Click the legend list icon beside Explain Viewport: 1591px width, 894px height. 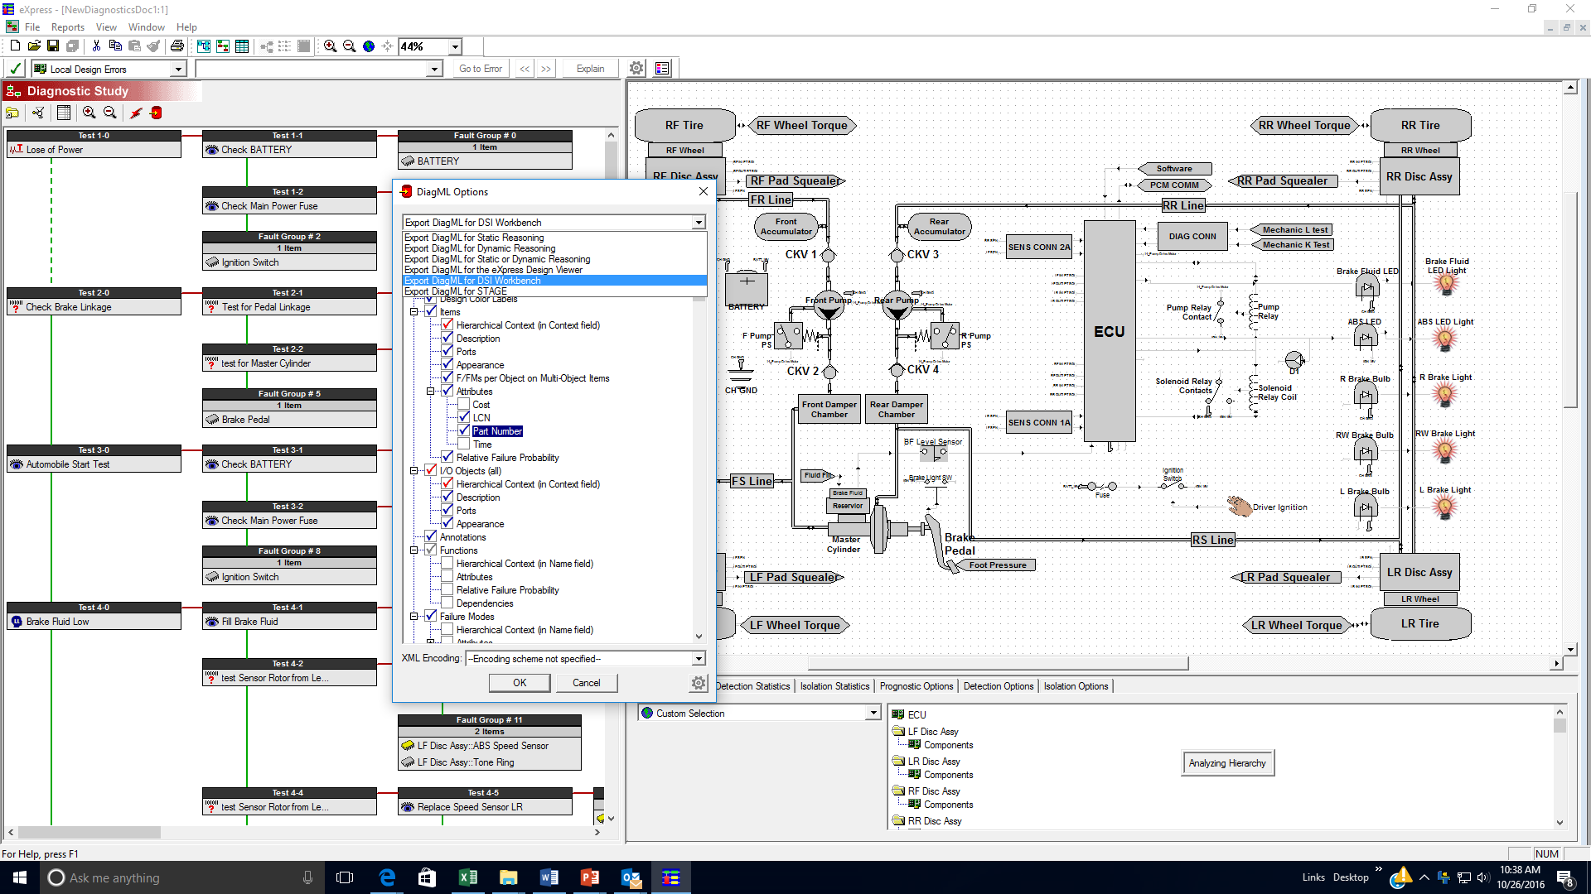(x=662, y=69)
